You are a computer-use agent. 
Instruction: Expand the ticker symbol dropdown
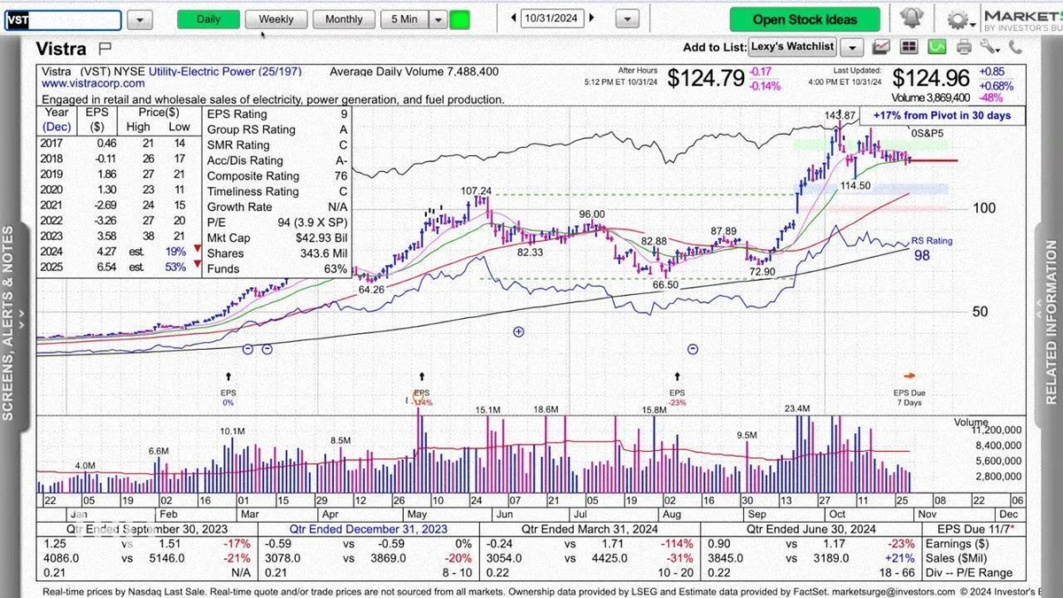click(140, 19)
